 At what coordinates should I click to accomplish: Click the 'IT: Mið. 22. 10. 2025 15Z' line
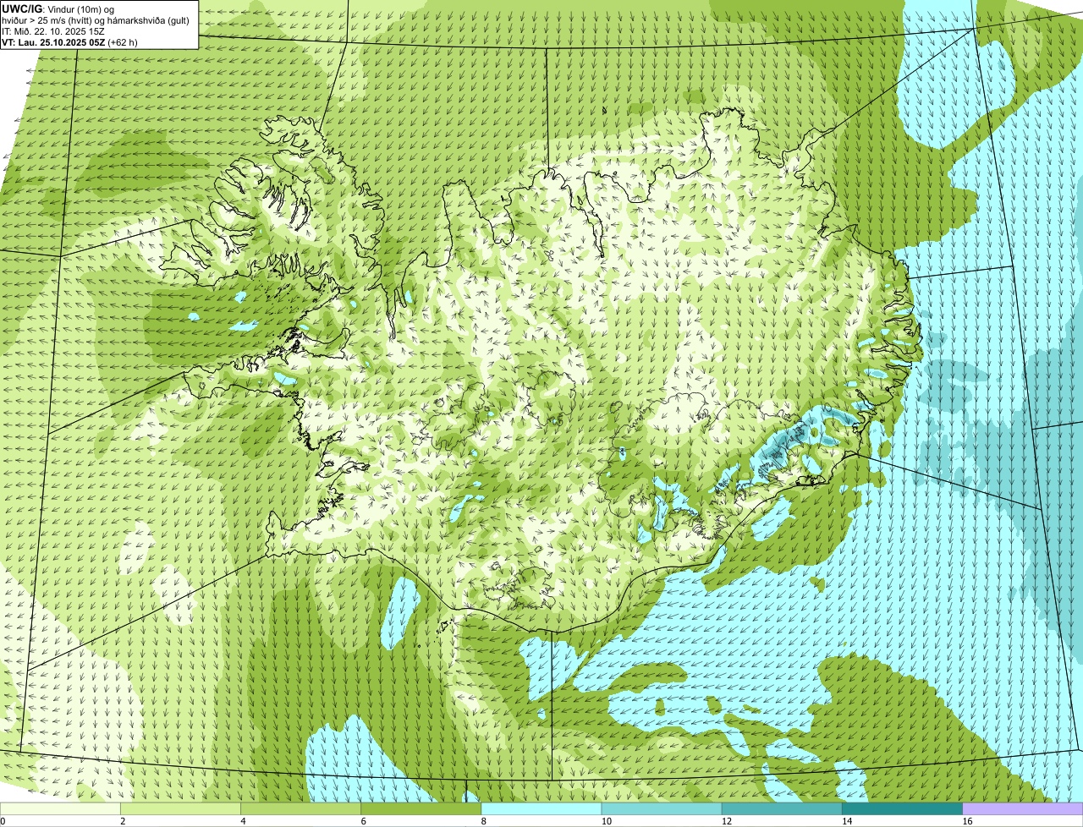[53, 31]
